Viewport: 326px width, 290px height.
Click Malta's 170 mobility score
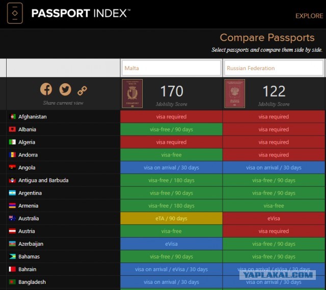172,91
